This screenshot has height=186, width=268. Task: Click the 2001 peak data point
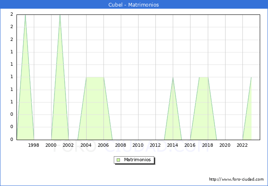pyautogui.click(x=60, y=15)
